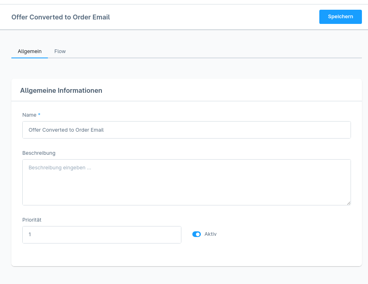Click the page title Offer Converted to Order Email
This screenshot has height=284, width=368.
60,17
